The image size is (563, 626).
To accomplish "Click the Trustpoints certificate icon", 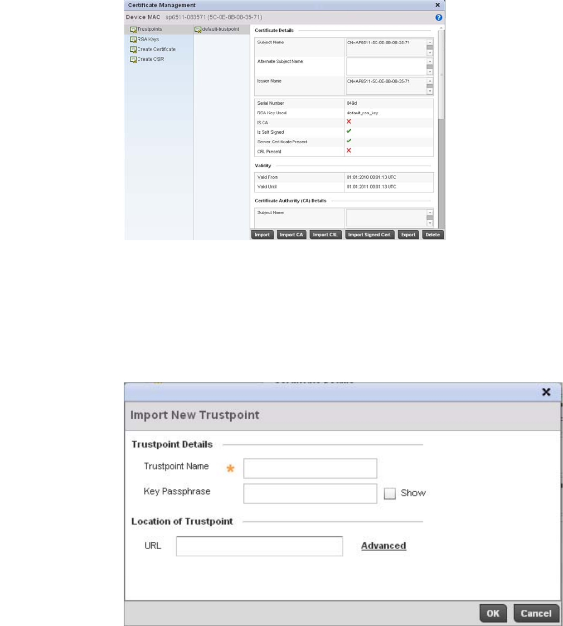I will [x=133, y=30].
